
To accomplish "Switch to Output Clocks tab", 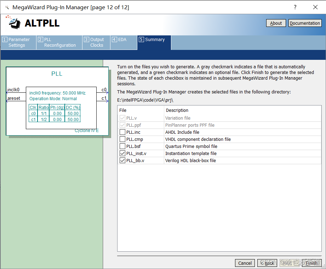I will pyautogui.click(x=96, y=42).
